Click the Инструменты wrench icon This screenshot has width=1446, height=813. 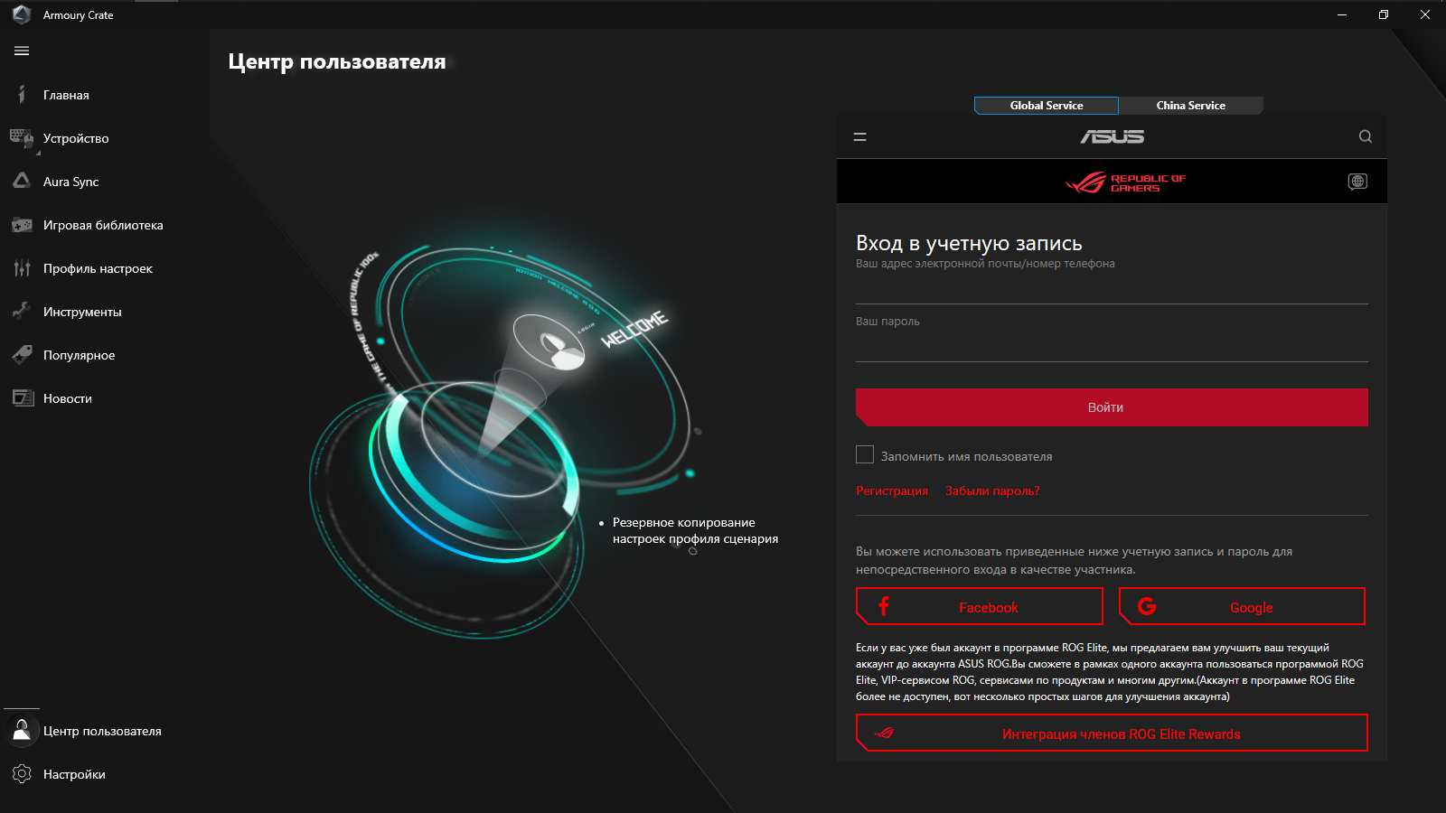22,311
